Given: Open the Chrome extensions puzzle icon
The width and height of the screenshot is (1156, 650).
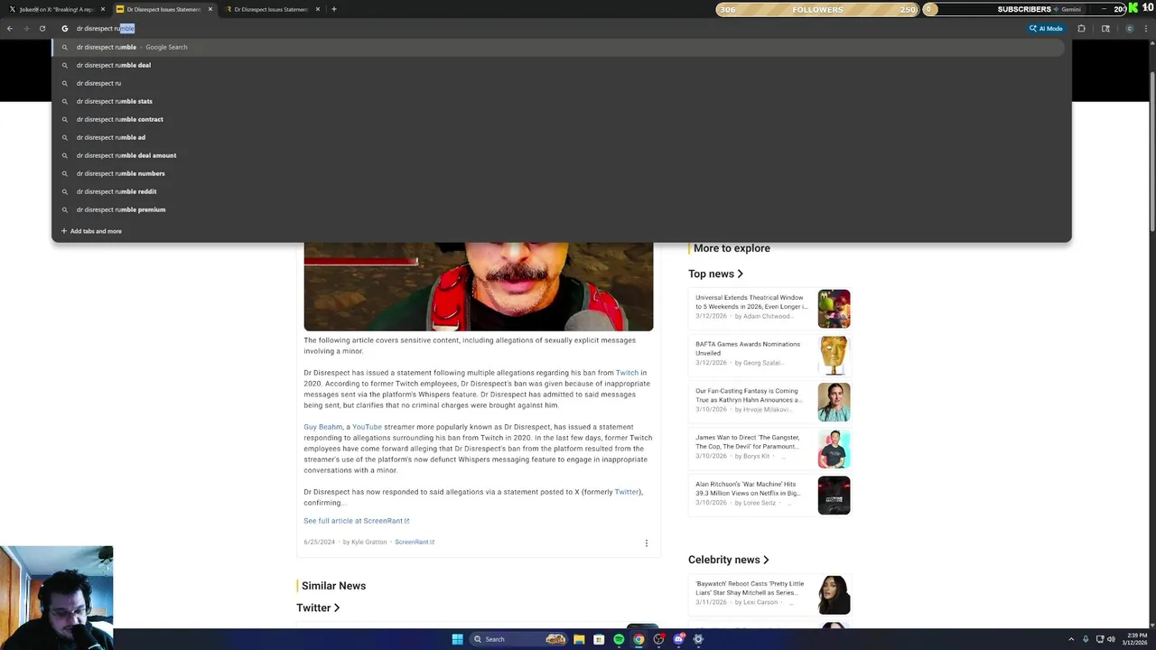Looking at the screenshot, I should pyautogui.click(x=1081, y=28).
